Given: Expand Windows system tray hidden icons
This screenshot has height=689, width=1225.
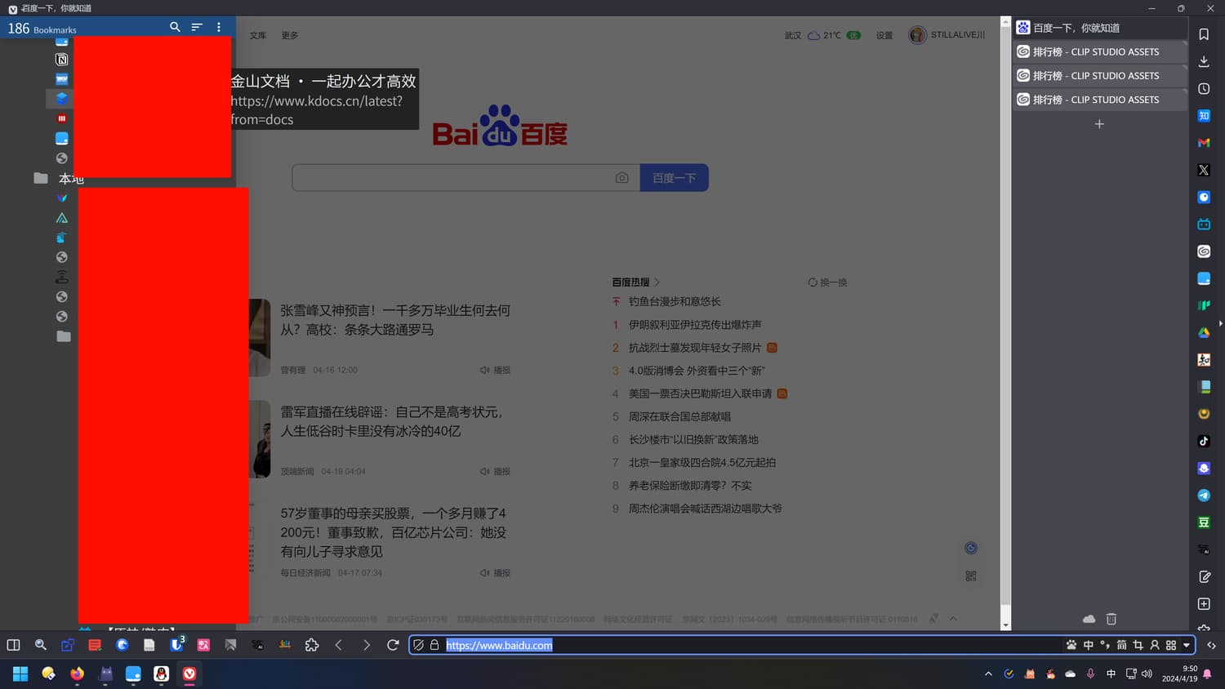Looking at the screenshot, I should click(988, 673).
